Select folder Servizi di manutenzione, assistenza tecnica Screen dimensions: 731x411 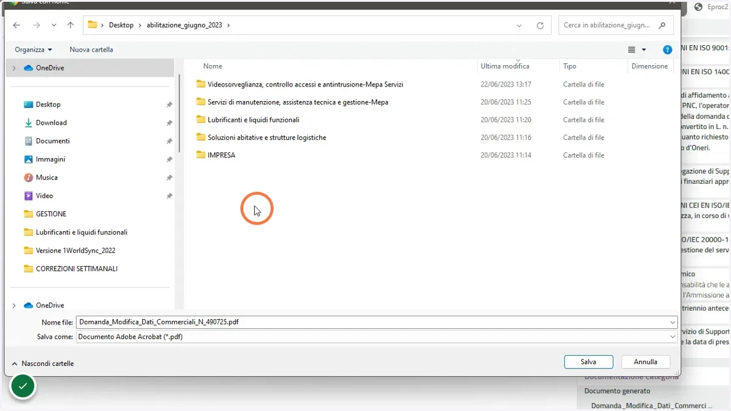point(298,102)
